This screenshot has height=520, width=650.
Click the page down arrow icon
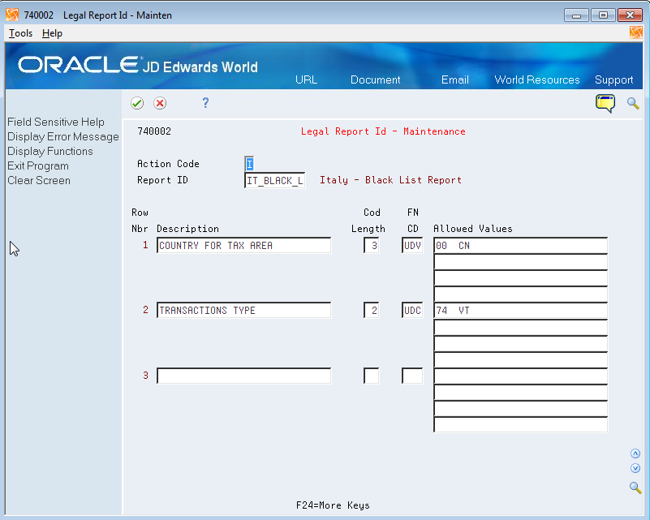point(635,468)
